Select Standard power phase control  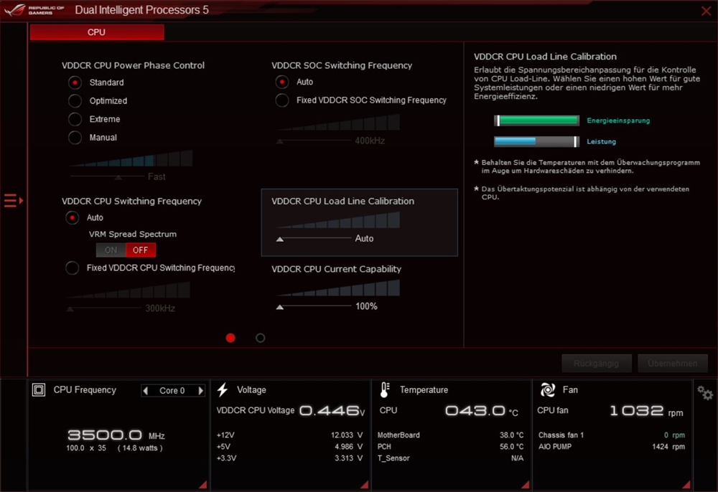pyautogui.click(x=75, y=82)
